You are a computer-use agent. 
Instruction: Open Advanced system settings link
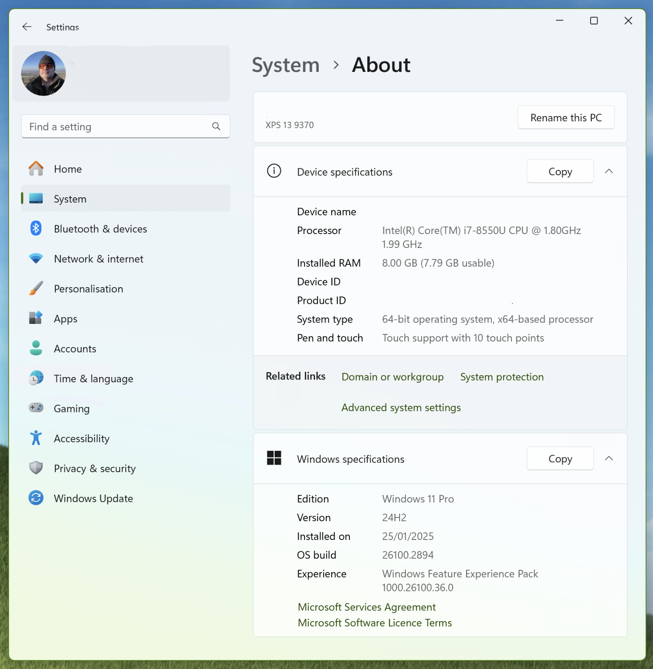click(401, 408)
